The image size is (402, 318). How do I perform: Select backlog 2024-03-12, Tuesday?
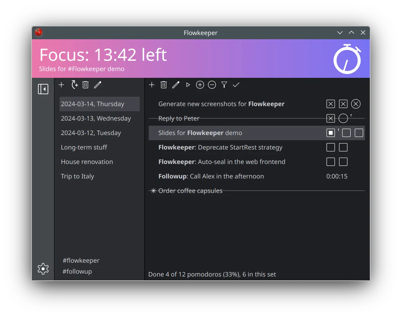point(99,133)
